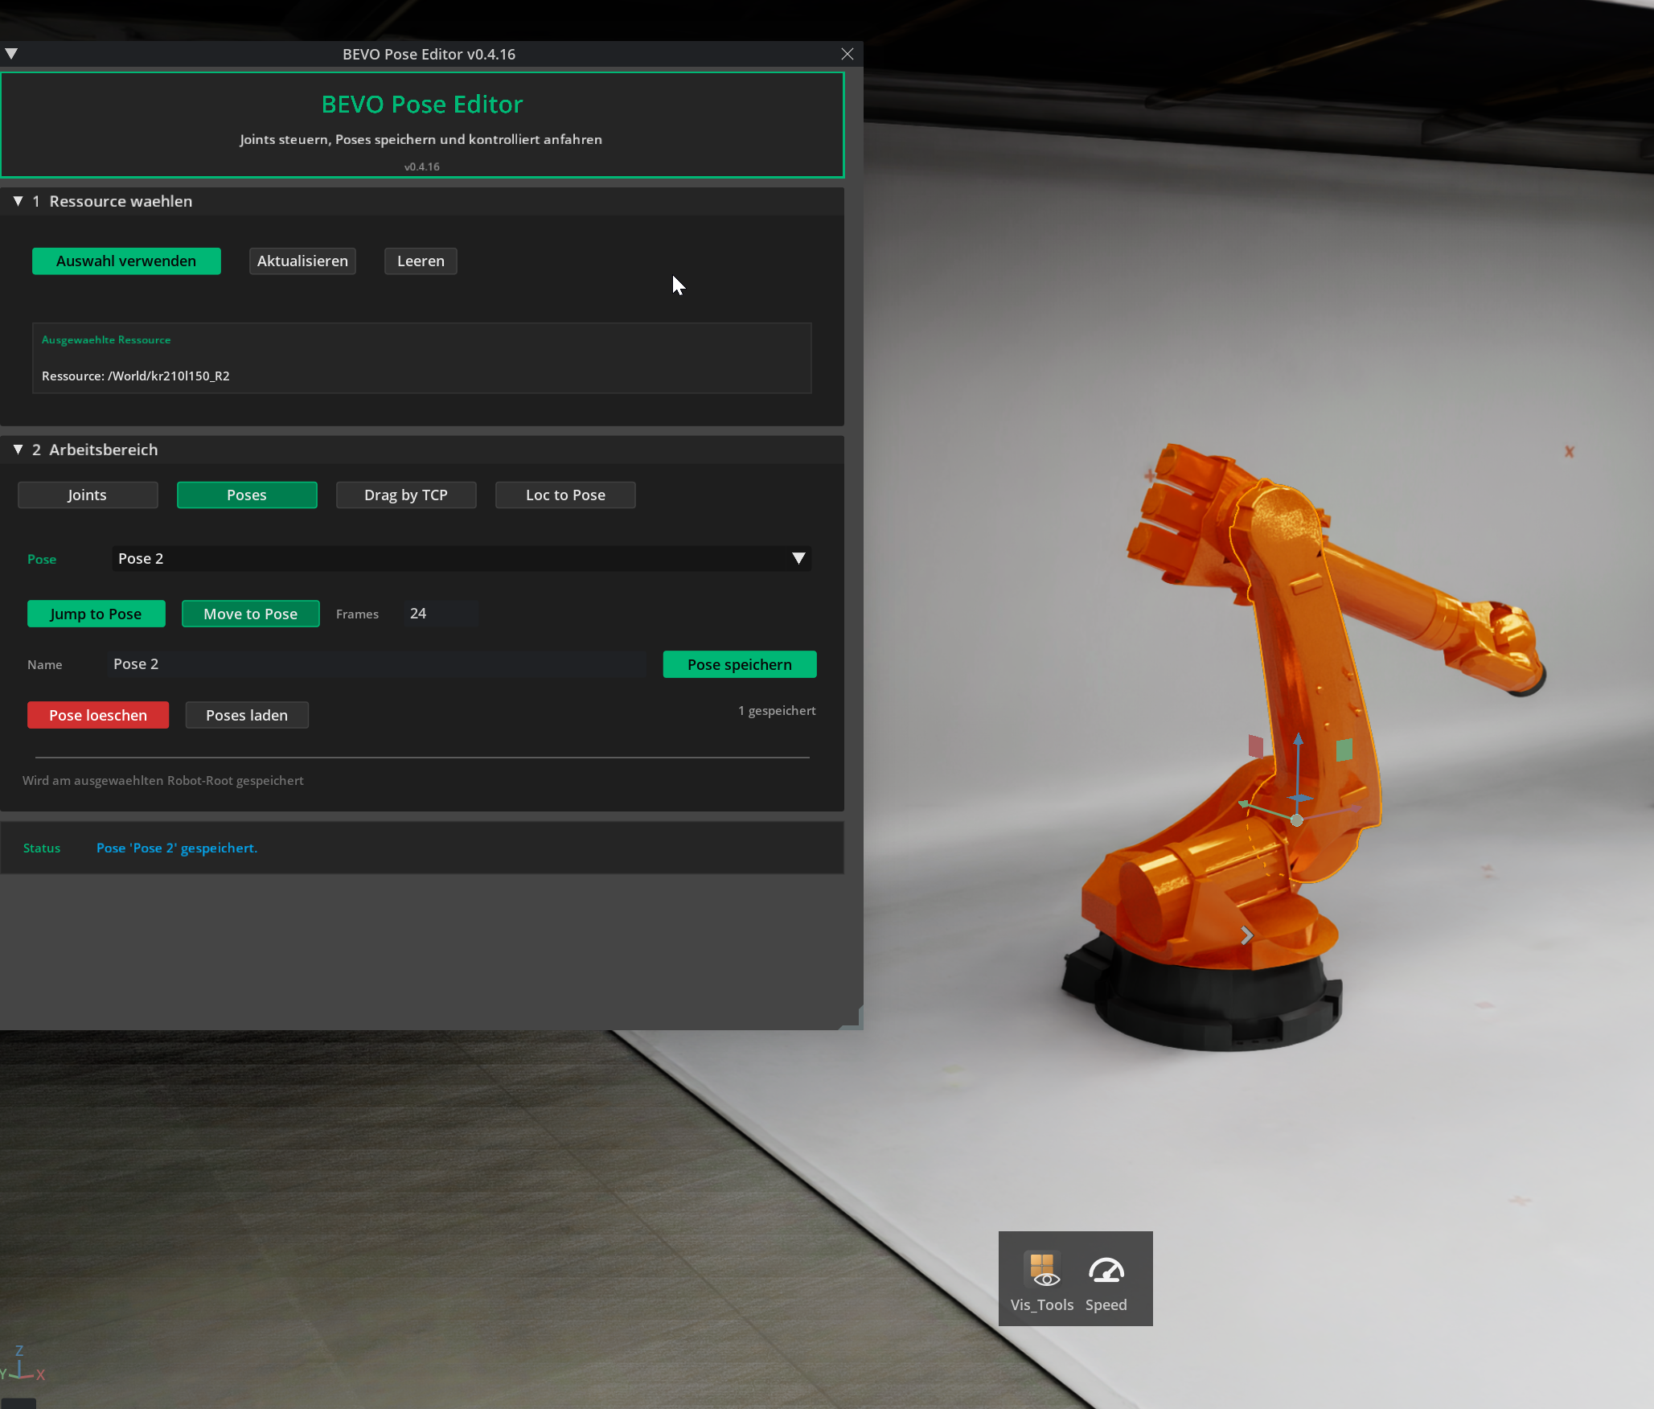The width and height of the screenshot is (1654, 1409).
Task: Switch to the Joints tab
Action: pyautogui.click(x=88, y=495)
